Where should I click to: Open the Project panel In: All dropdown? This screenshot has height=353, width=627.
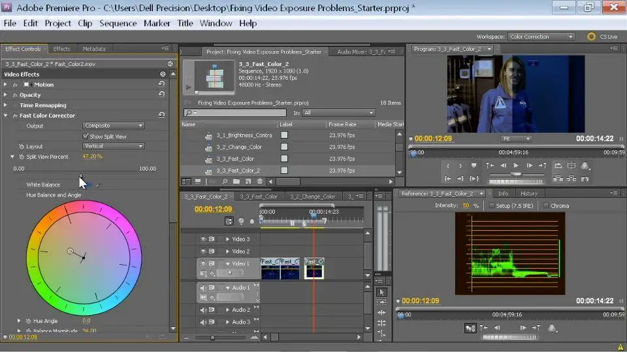click(338, 113)
